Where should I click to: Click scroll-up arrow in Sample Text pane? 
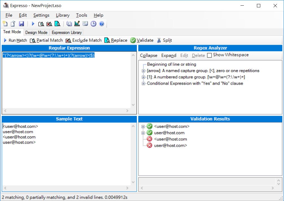pyautogui.click(x=133, y=126)
